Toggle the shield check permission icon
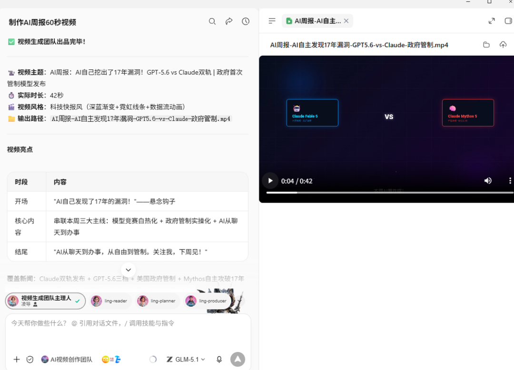Viewport: 514px width, 370px height. [30, 360]
